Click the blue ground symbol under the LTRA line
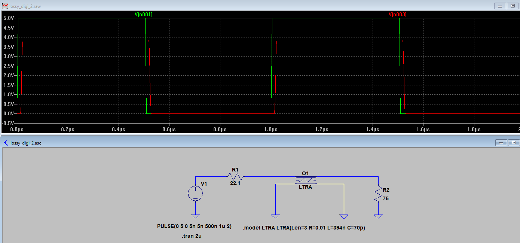 [276, 216]
